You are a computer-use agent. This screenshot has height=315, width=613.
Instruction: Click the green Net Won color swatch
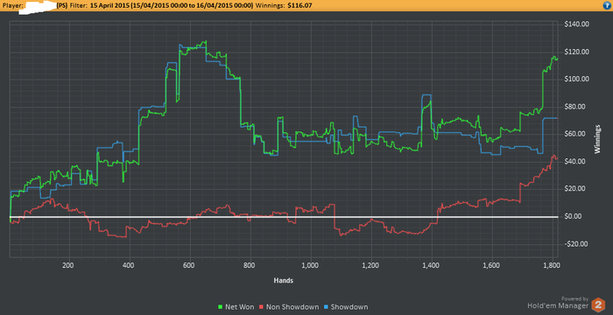(220, 307)
